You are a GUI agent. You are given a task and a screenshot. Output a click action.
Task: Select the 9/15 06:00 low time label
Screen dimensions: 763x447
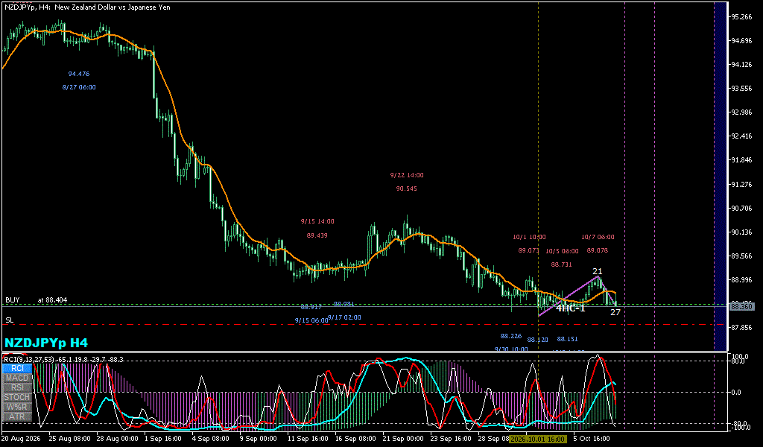(311, 320)
